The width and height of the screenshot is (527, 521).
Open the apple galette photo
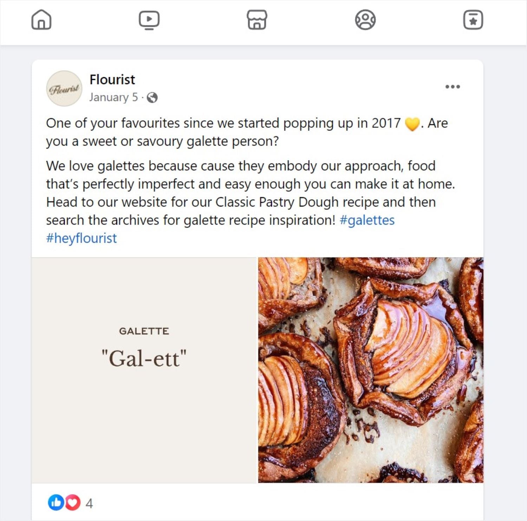point(371,370)
